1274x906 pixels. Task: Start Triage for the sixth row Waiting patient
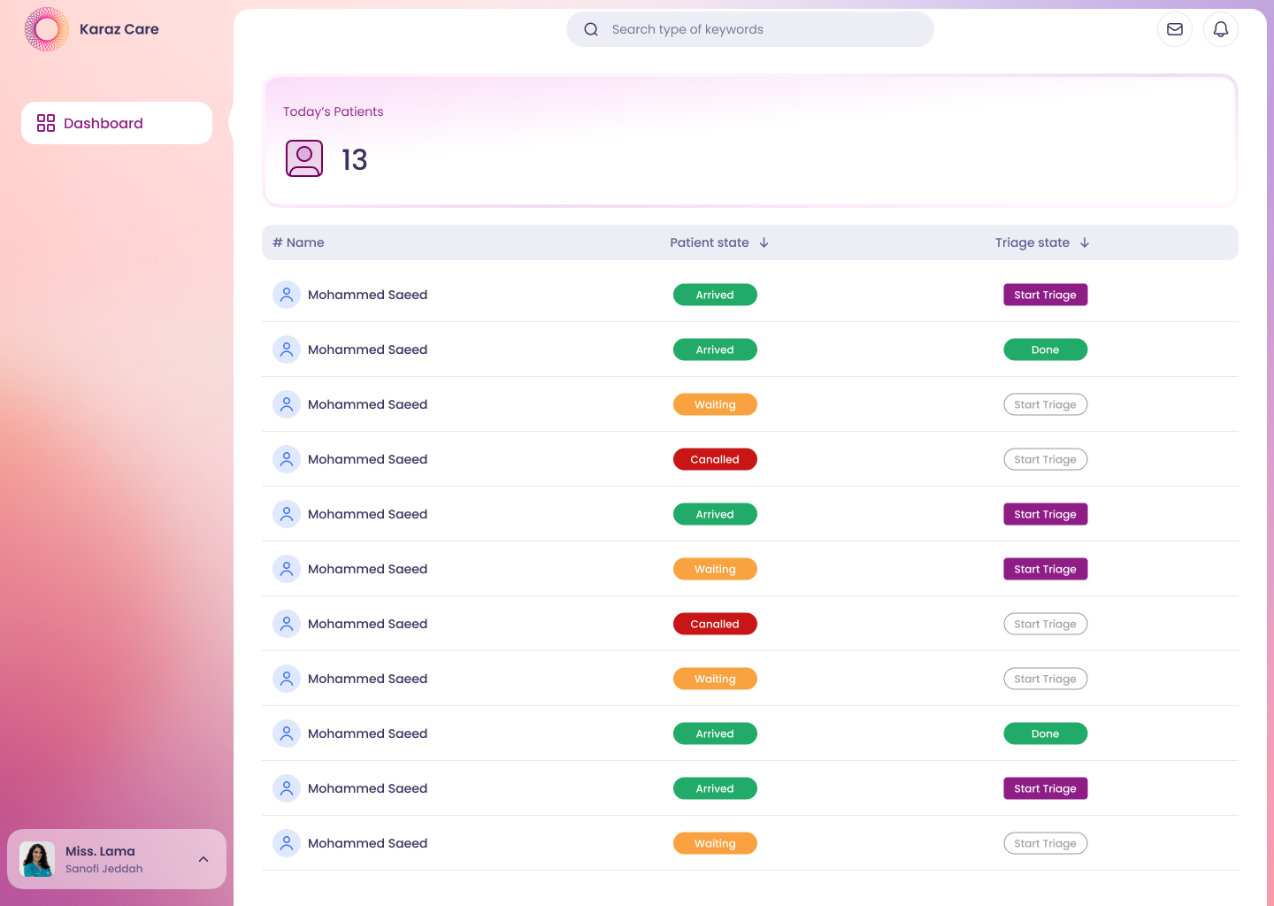click(x=1045, y=569)
